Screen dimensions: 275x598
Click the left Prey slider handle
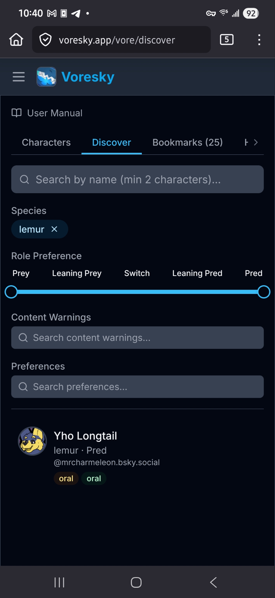tap(11, 292)
